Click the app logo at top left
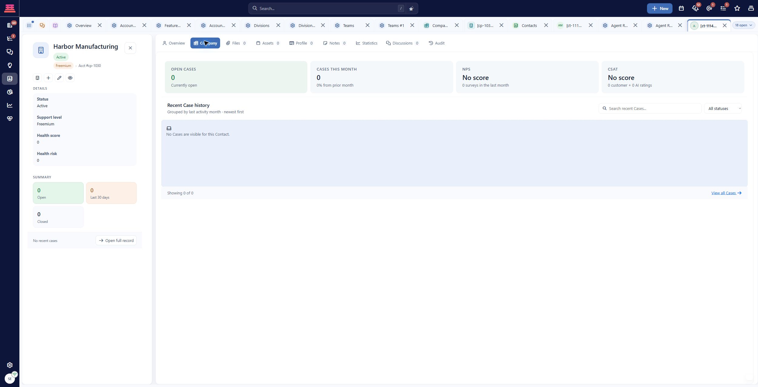The image size is (758, 387). [x=10, y=8]
